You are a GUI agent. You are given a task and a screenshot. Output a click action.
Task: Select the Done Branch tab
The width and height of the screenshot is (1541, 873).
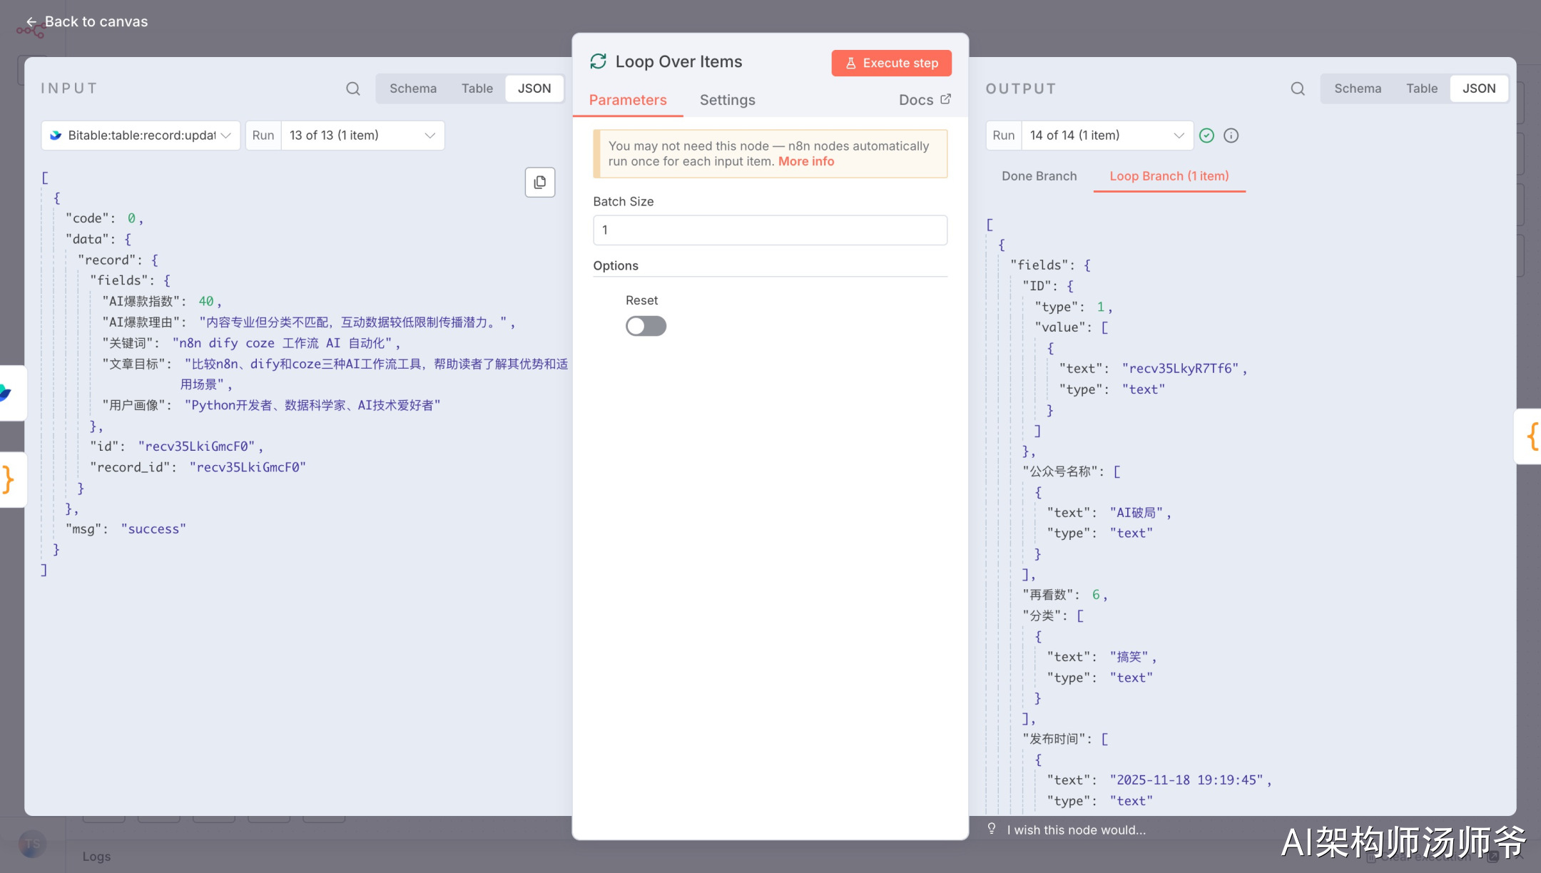tap(1039, 176)
